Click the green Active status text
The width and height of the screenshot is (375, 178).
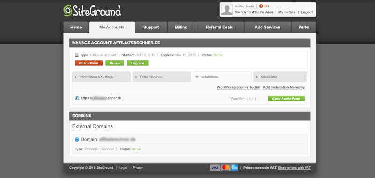click(218, 55)
